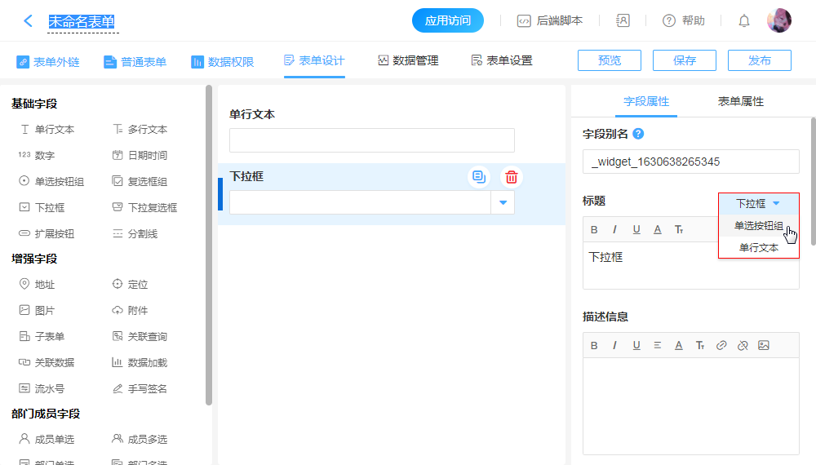Click the user avatar picture
This screenshot has height=465, width=816.
click(x=778, y=21)
